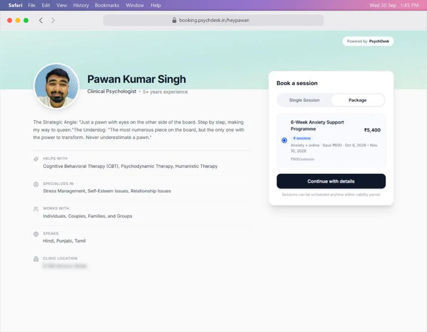The image size is (427, 332).
Task: Open the Edit menu
Action: tap(46, 5)
